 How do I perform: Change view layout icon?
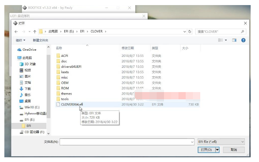coord(220,40)
